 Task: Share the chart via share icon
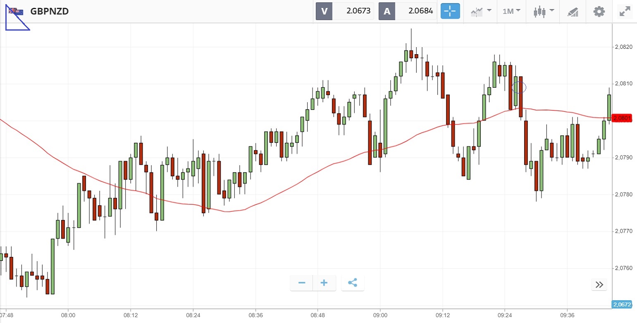353,283
